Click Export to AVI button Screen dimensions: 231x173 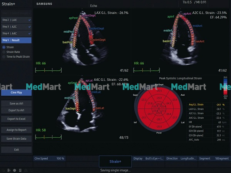[16, 110]
